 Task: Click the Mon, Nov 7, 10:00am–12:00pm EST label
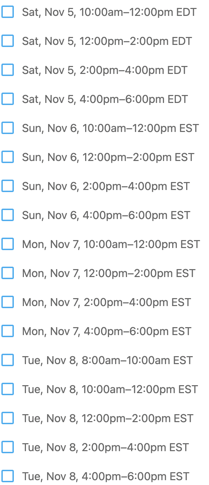tap(111, 245)
